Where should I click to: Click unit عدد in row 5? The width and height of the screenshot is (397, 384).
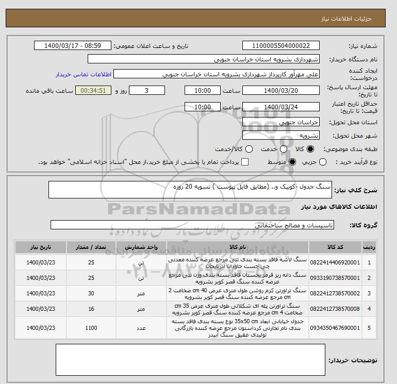click(x=141, y=328)
